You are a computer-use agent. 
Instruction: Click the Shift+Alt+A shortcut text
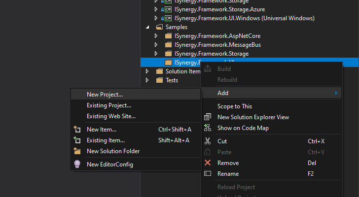tap(174, 140)
